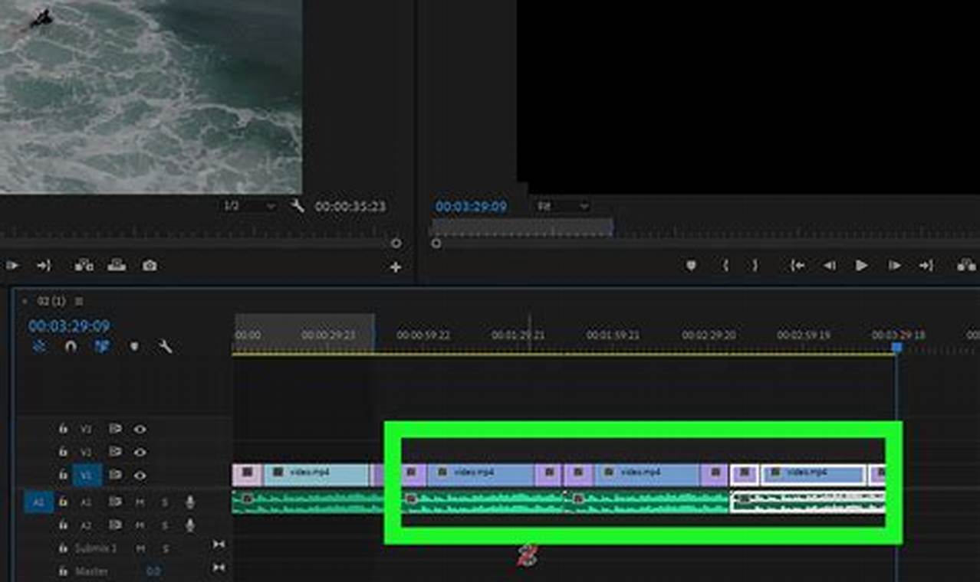Select the white-outlined video.mp4 clip
Image resolution: width=980 pixels, height=582 pixels.
pyautogui.click(x=813, y=474)
